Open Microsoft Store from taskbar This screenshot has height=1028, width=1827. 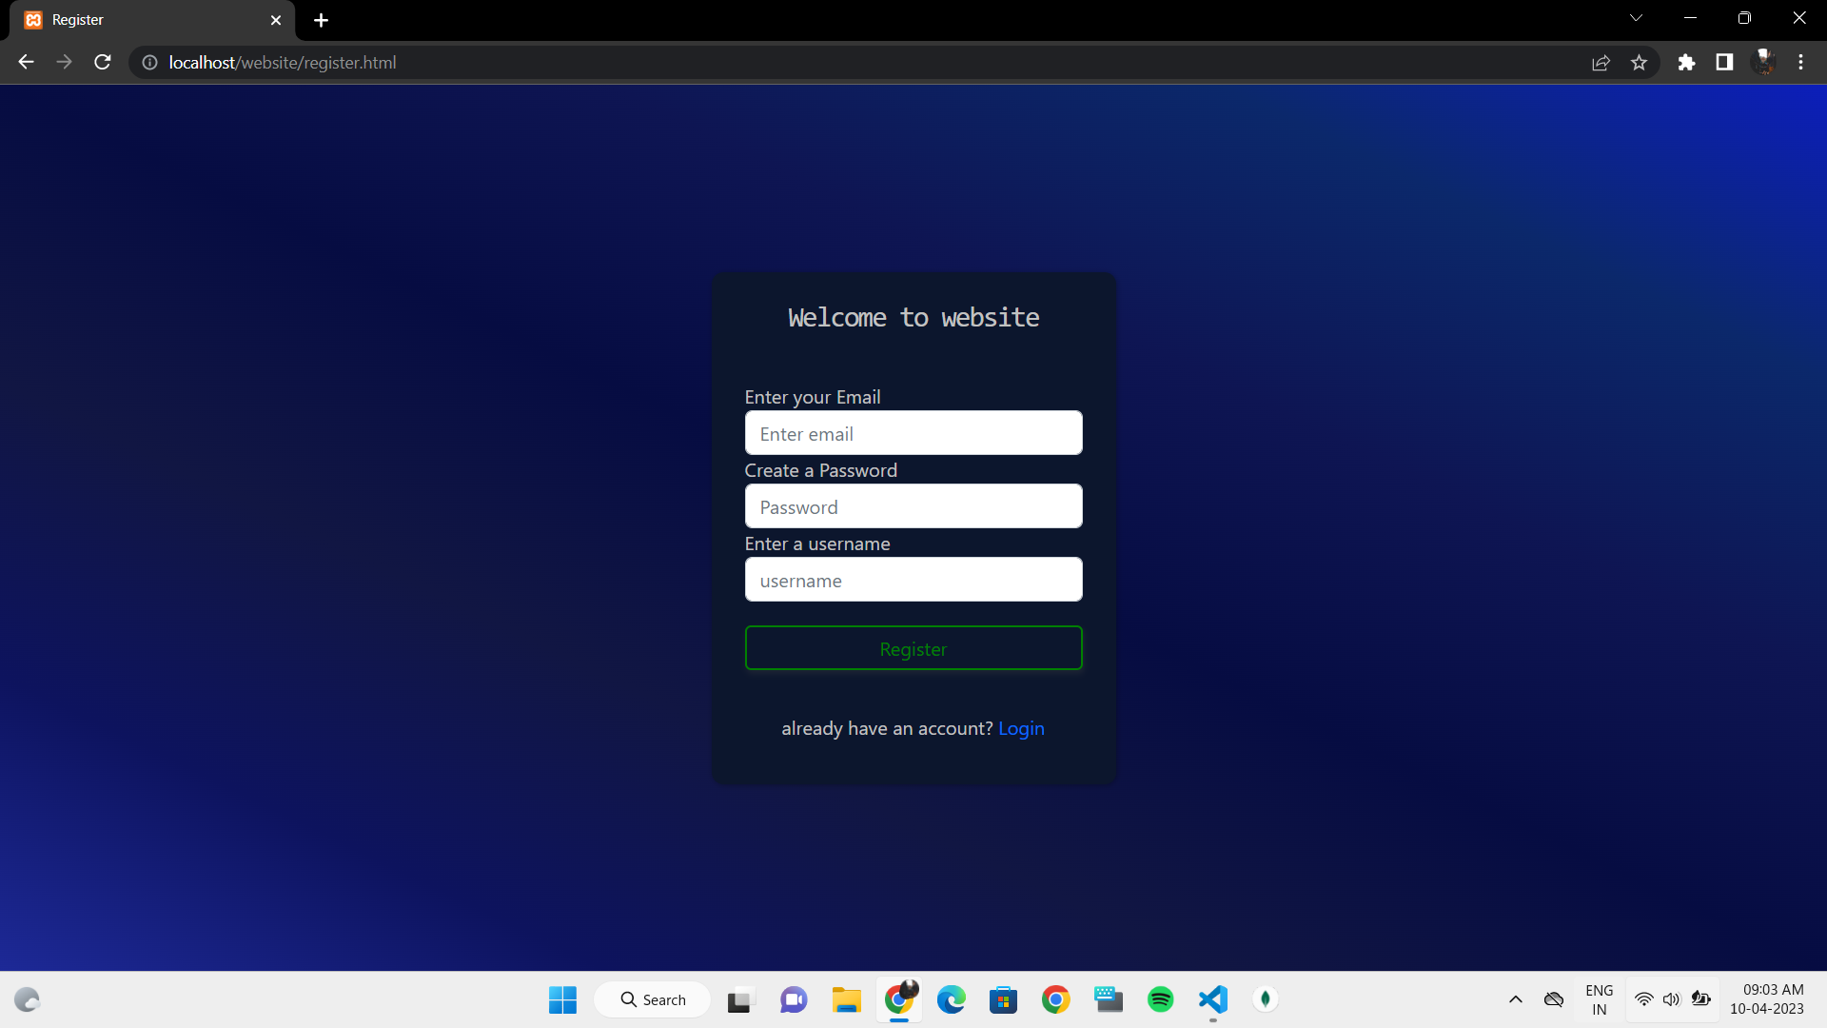[x=1003, y=999]
